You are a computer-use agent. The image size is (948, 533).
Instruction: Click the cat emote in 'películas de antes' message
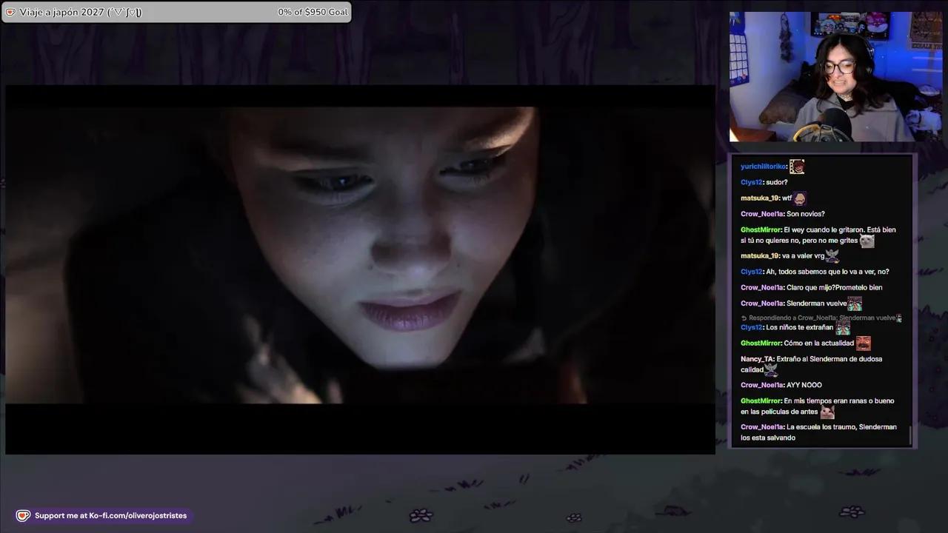827,412
